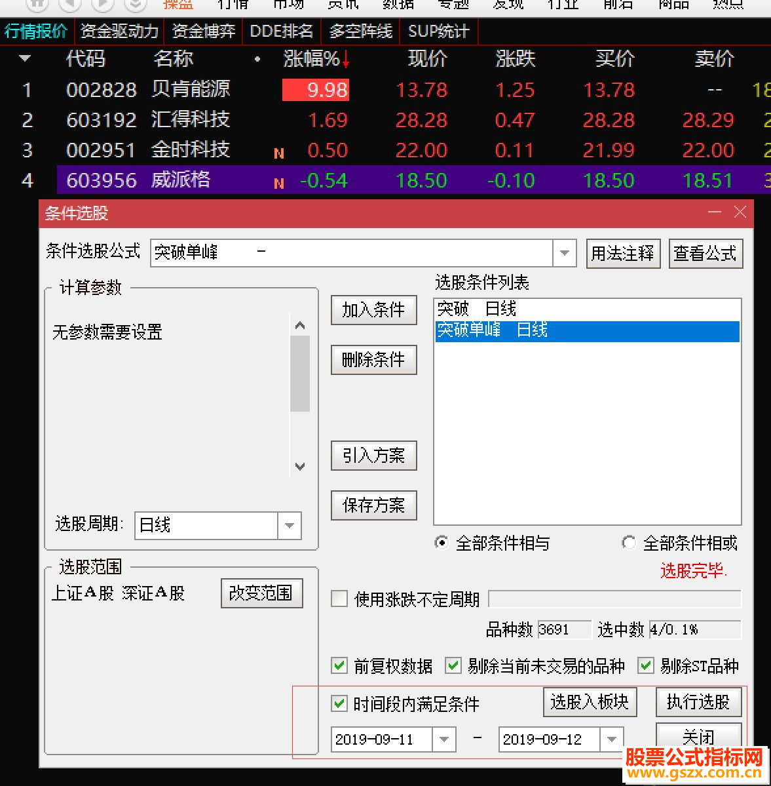Minimize the 条件选股 dialog
771x786 pixels.
(715, 212)
